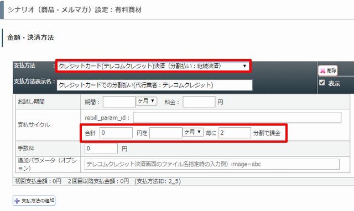Click the シナリオ設定 page title

(75, 10)
